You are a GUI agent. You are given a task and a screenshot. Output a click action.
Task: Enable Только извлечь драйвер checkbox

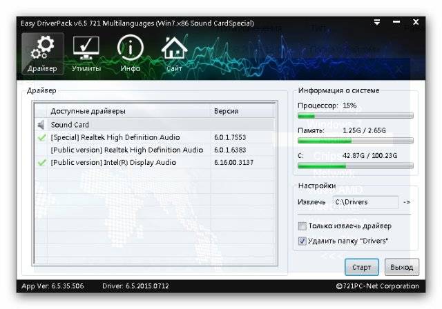coord(302,226)
